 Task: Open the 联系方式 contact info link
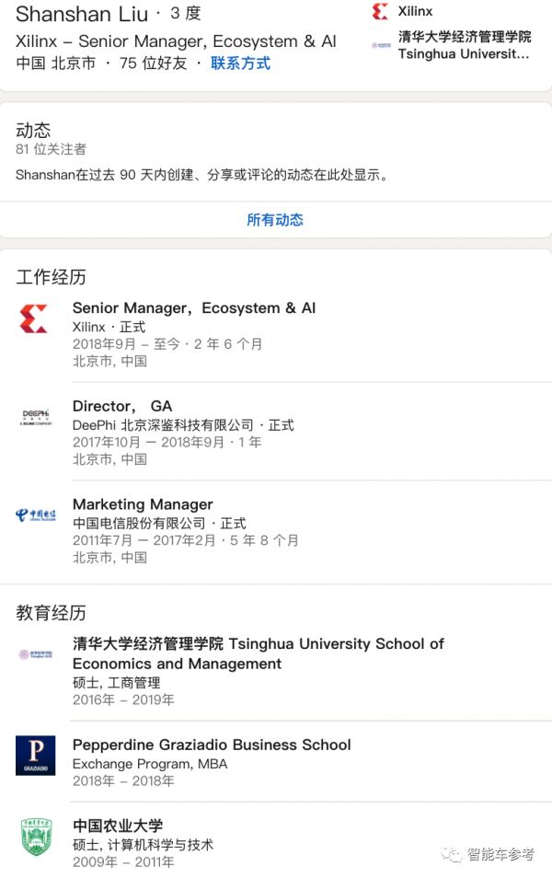240,64
